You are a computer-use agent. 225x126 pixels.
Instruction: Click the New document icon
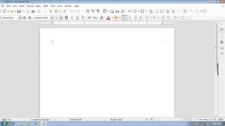[5, 11]
